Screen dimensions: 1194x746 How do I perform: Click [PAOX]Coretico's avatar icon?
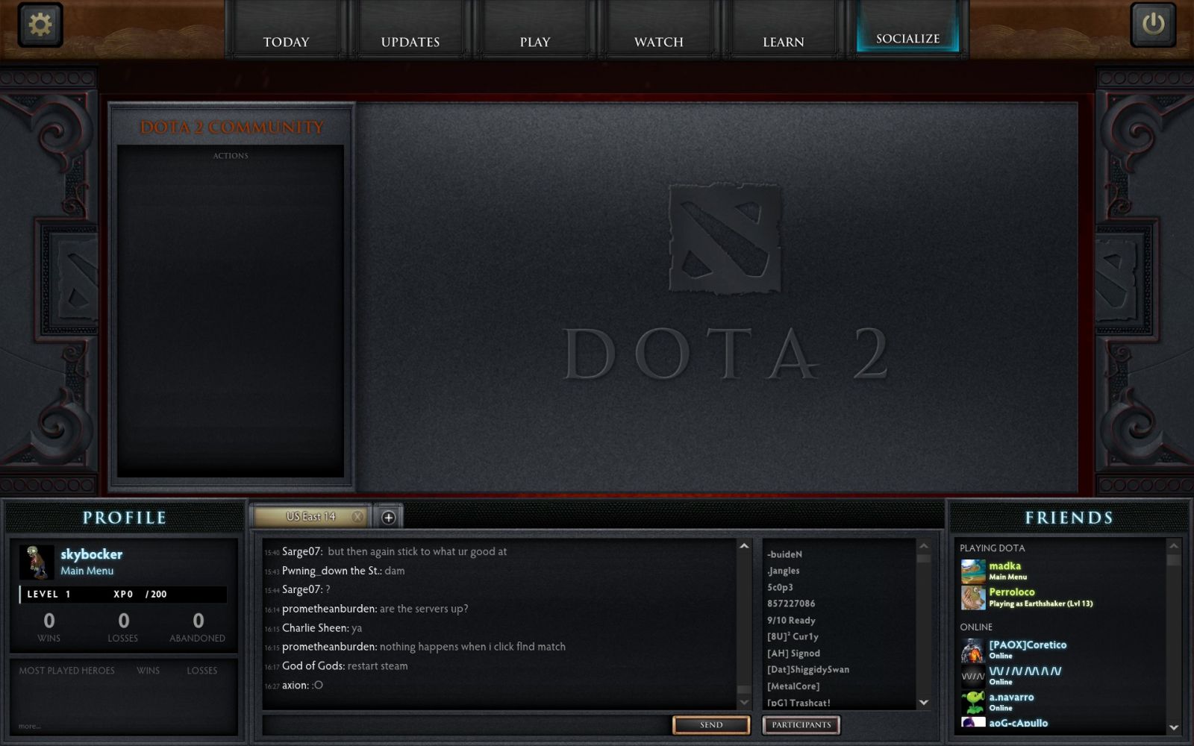(972, 651)
